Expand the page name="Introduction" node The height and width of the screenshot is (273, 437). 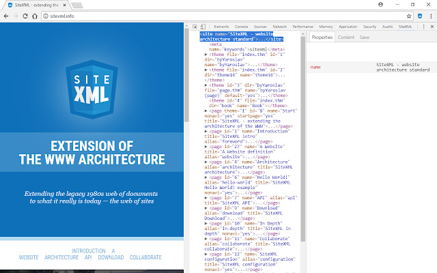coord(206,131)
